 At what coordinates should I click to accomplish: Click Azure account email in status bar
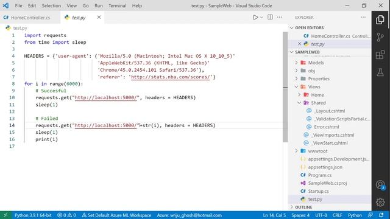(x=190, y=215)
